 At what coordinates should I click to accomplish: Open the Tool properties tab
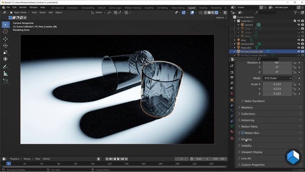coord(232,66)
